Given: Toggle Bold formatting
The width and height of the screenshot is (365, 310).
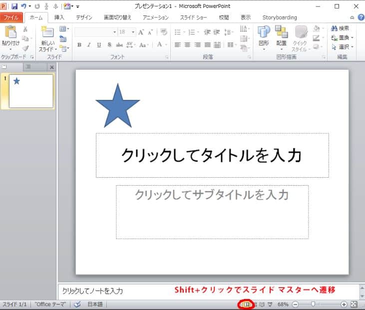Looking at the screenshot, I should point(79,45).
